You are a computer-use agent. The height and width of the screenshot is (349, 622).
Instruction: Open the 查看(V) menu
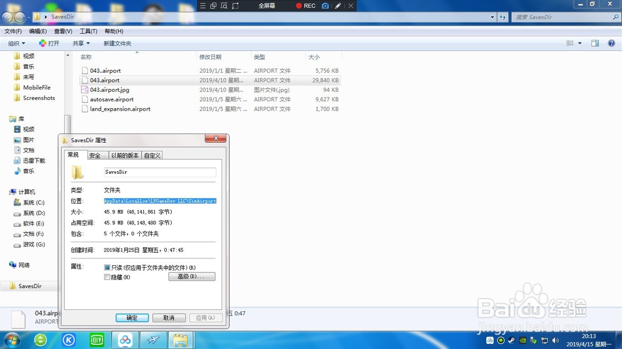(x=63, y=31)
